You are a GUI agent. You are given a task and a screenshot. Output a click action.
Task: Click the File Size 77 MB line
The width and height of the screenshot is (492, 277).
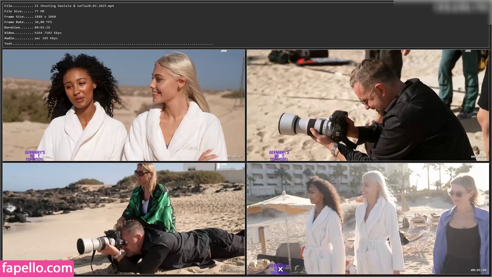click(24, 11)
